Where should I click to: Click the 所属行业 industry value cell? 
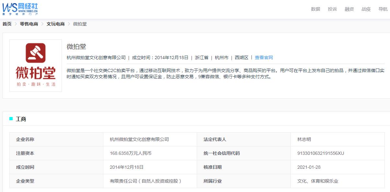317,181
